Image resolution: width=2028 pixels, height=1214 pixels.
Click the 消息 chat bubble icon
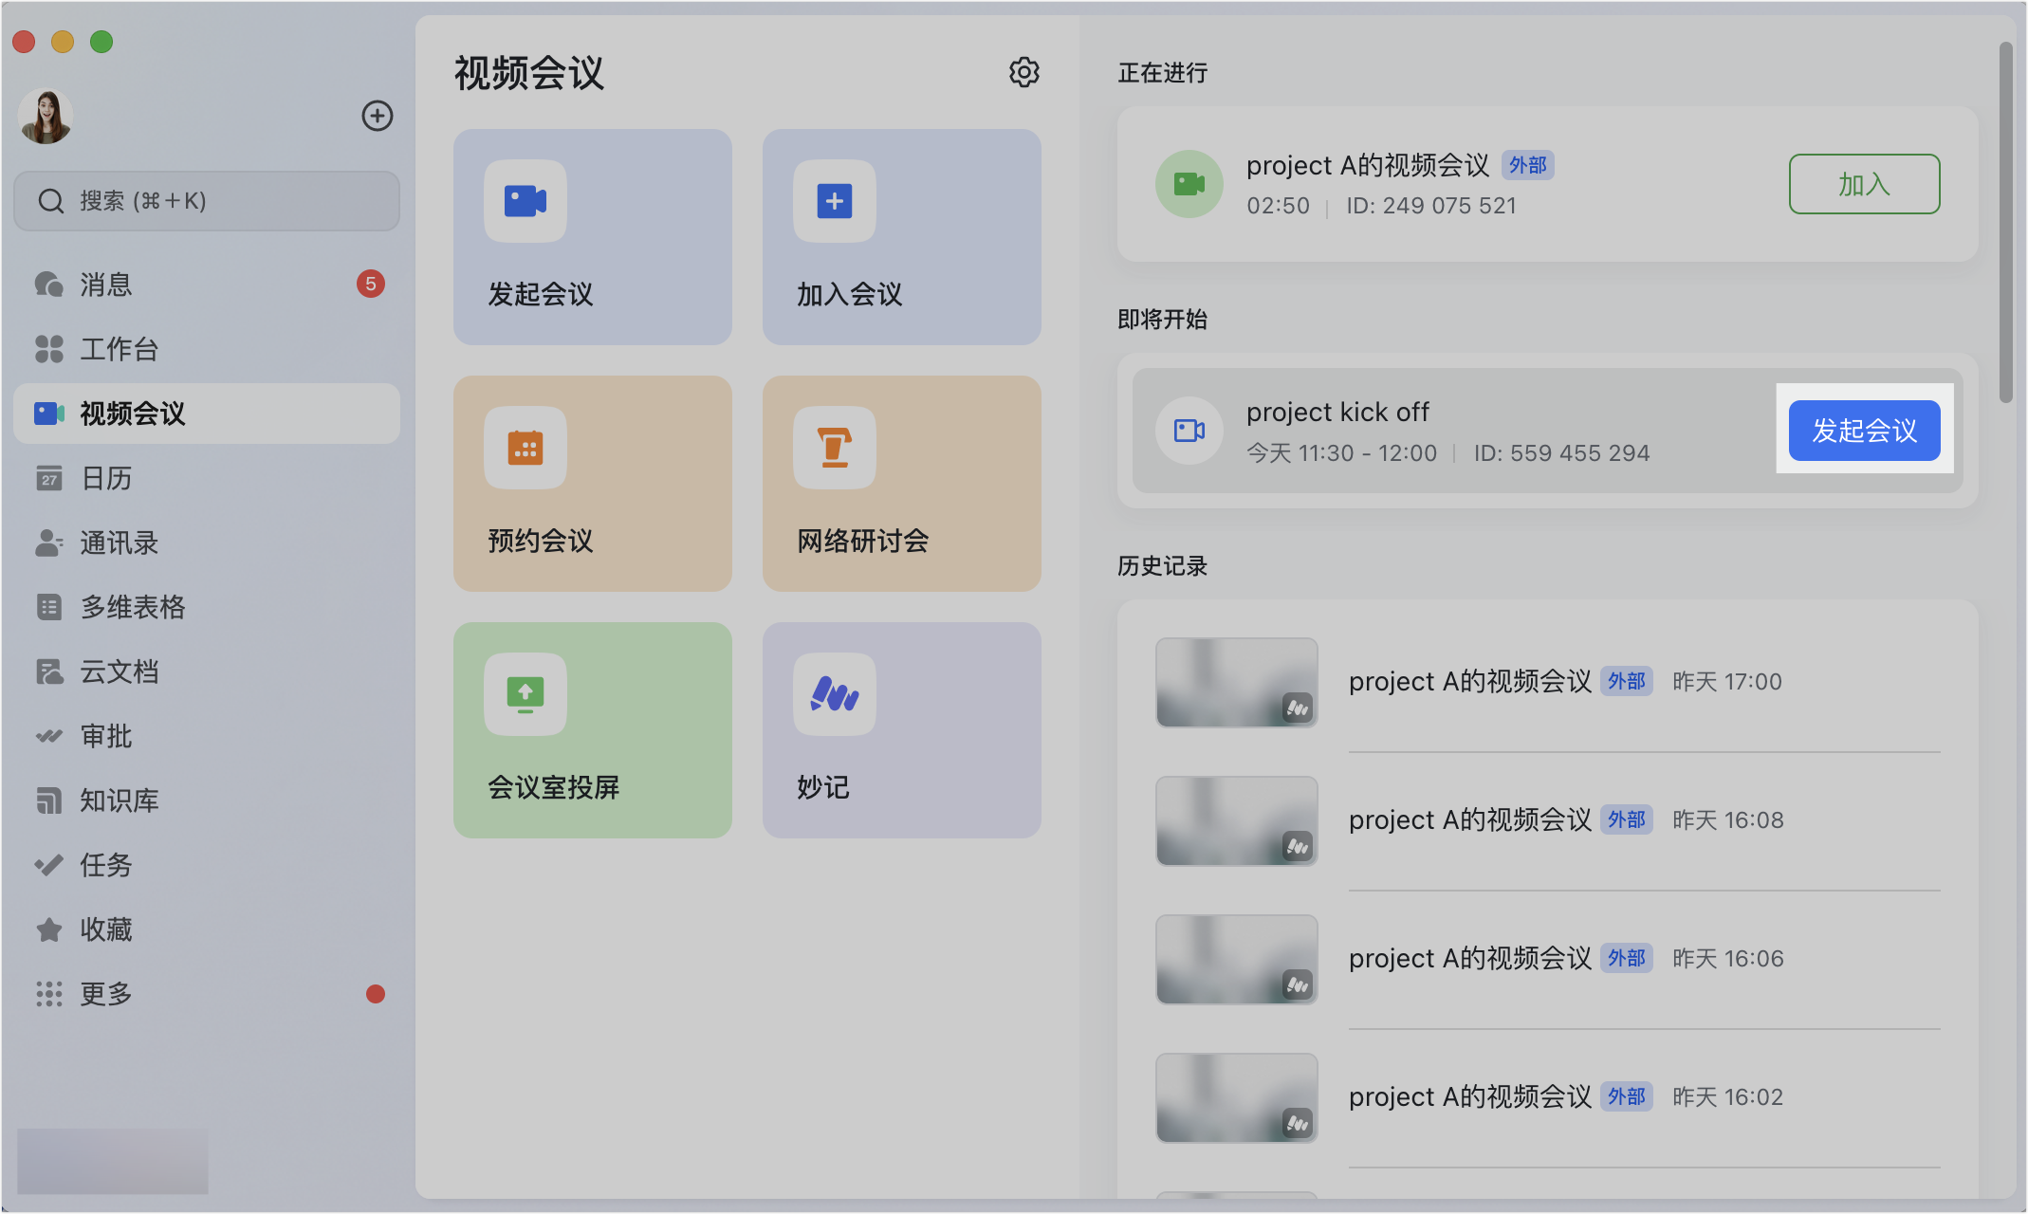click(x=49, y=285)
